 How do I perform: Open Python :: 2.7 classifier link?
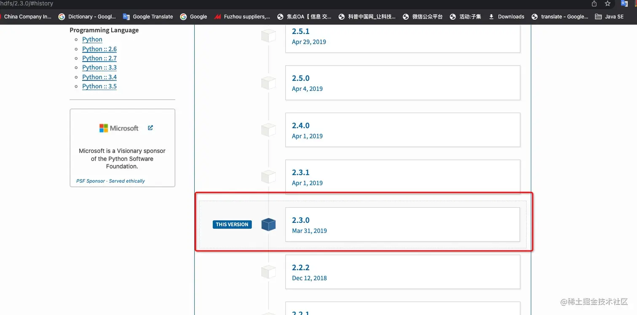[x=99, y=58]
